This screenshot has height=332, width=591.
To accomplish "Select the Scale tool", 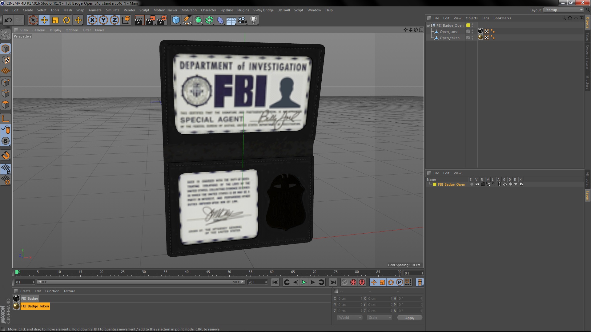I will click(x=55, y=20).
